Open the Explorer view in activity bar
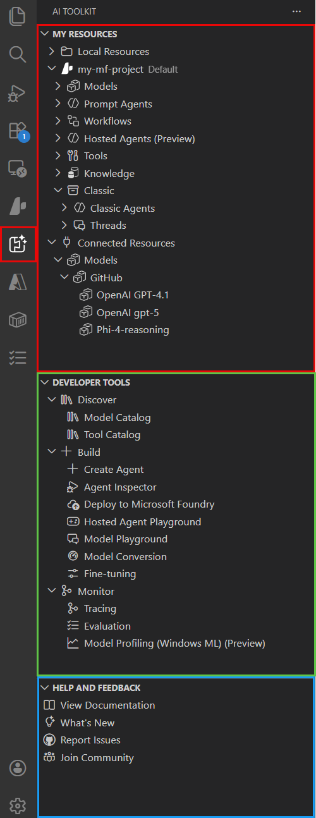This screenshot has width=316, height=818. [18, 16]
